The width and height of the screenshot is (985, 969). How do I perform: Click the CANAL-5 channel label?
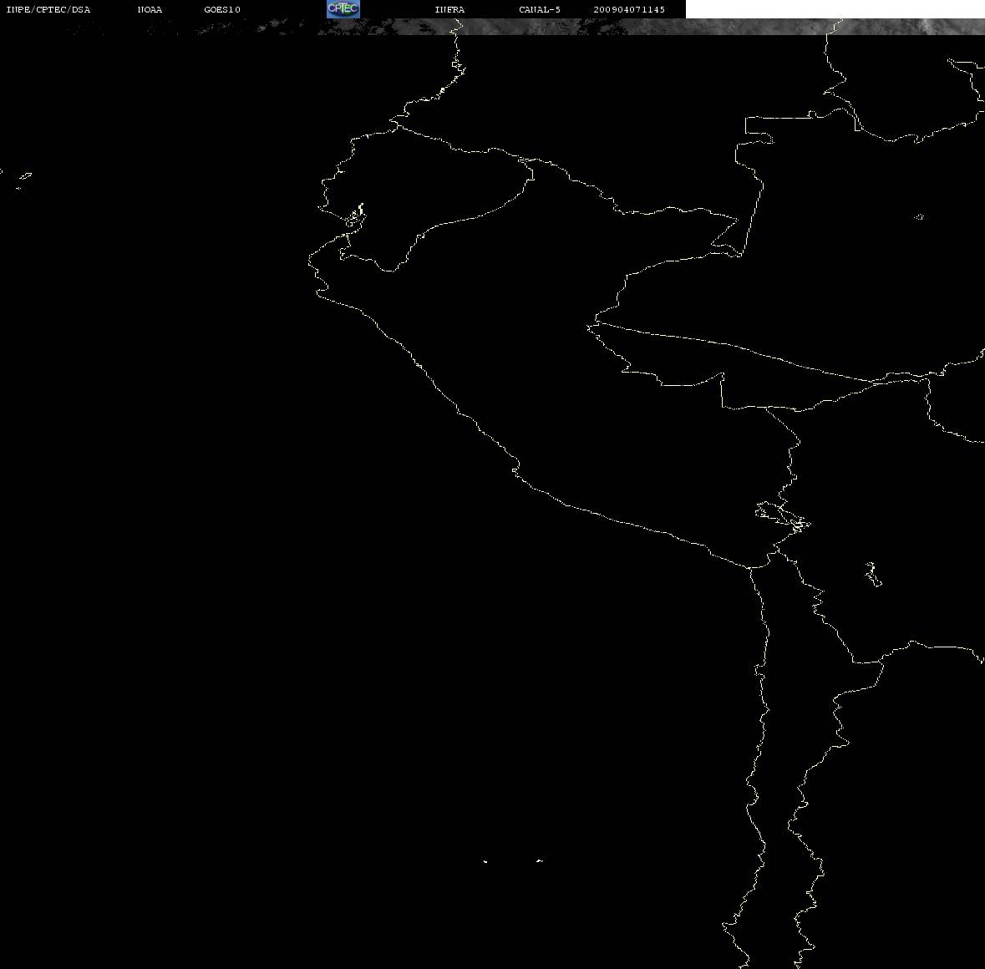[x=540, y=9]
